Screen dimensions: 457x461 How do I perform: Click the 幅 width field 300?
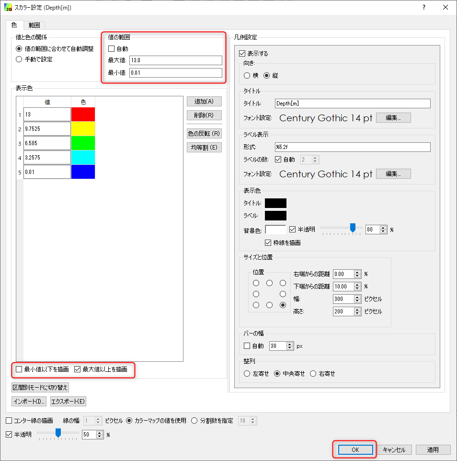[x=343, y=299]
